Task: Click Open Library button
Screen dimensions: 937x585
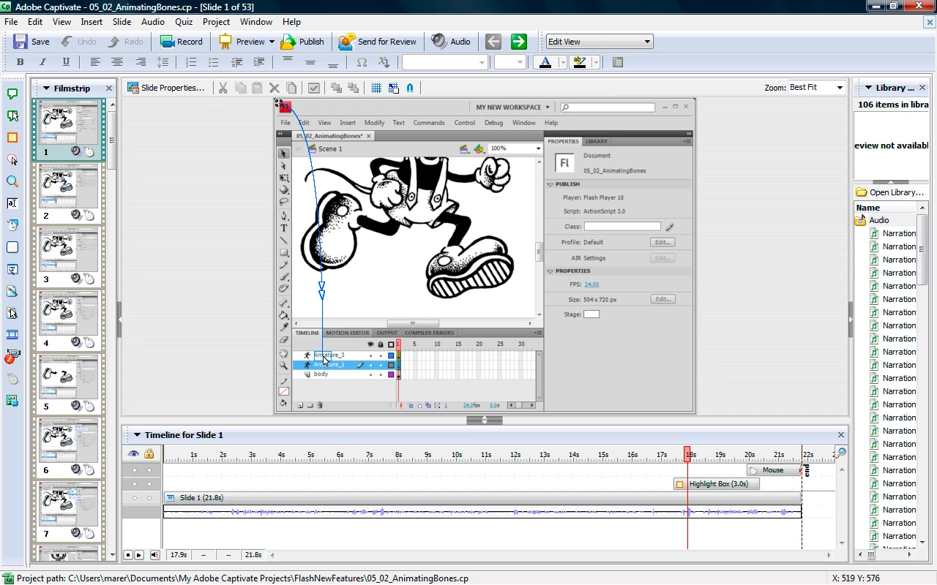Action: [889, 192]
